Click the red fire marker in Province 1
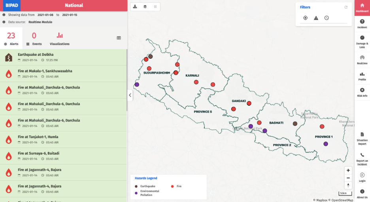The height and width of the screenshot is (202, 370). click(x=322, y=126)
